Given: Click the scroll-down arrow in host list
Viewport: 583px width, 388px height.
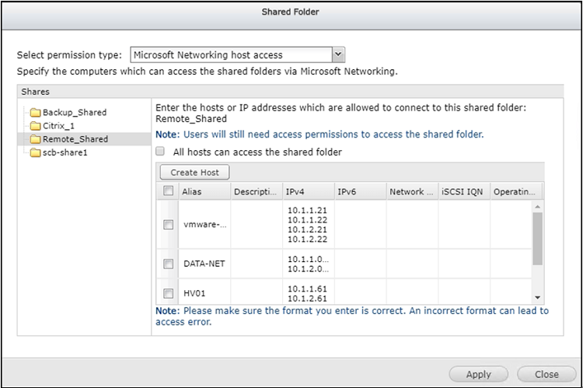Looking at the screenshot, I should (x=537, y=298).
